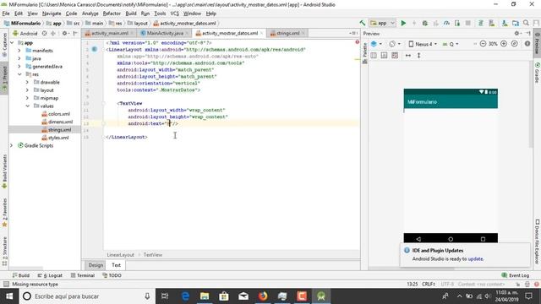The image size is (541, 304).
Task: Toggle the Gradle side tool window
Action: click(538, 73)
